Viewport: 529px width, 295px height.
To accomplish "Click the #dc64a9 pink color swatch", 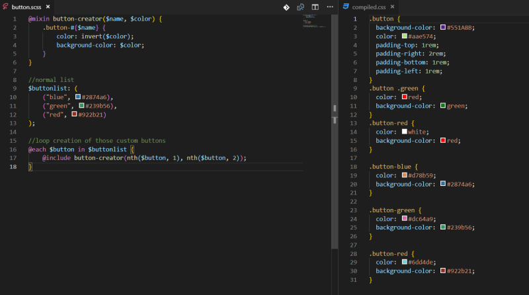I will pyautogui.click(x=404, y=219).
